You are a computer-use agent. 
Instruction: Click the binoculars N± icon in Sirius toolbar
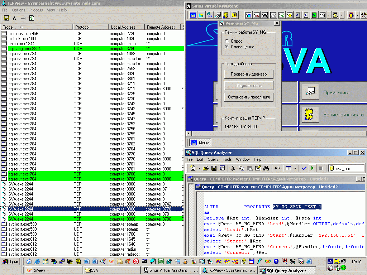pyautogui.click(x=209, y=15)
